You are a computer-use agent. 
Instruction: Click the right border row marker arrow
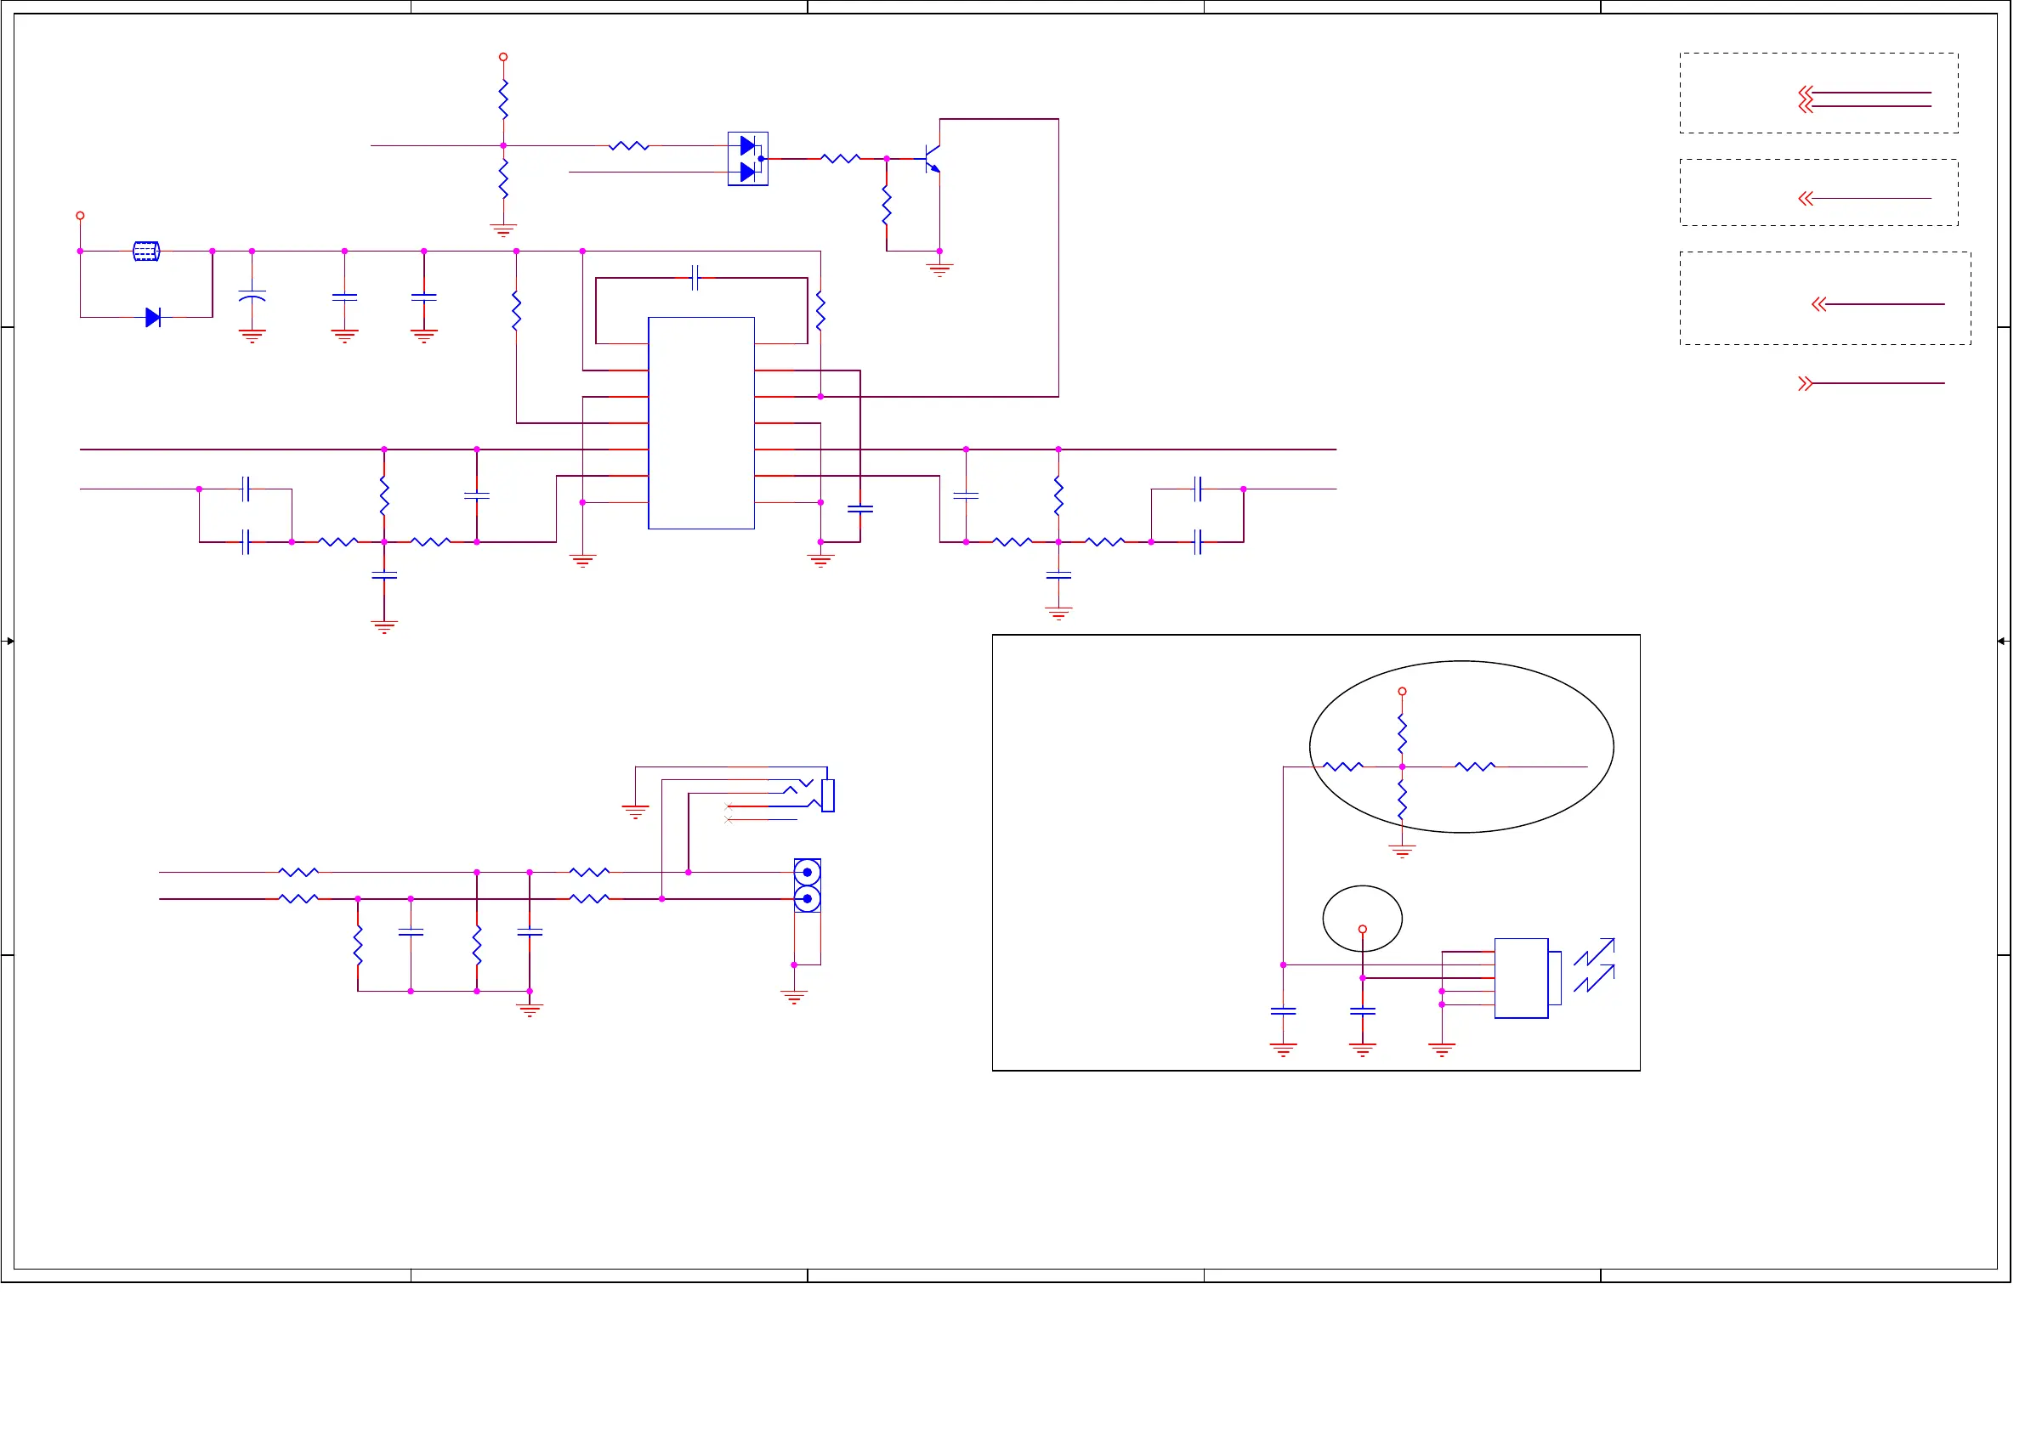pyautogui.click(x=2002, y=641)
